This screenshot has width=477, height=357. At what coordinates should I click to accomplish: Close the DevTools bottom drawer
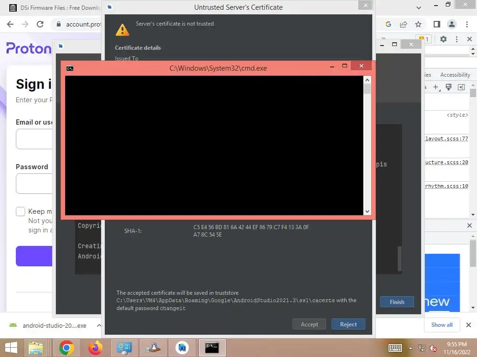pos(470,225)
